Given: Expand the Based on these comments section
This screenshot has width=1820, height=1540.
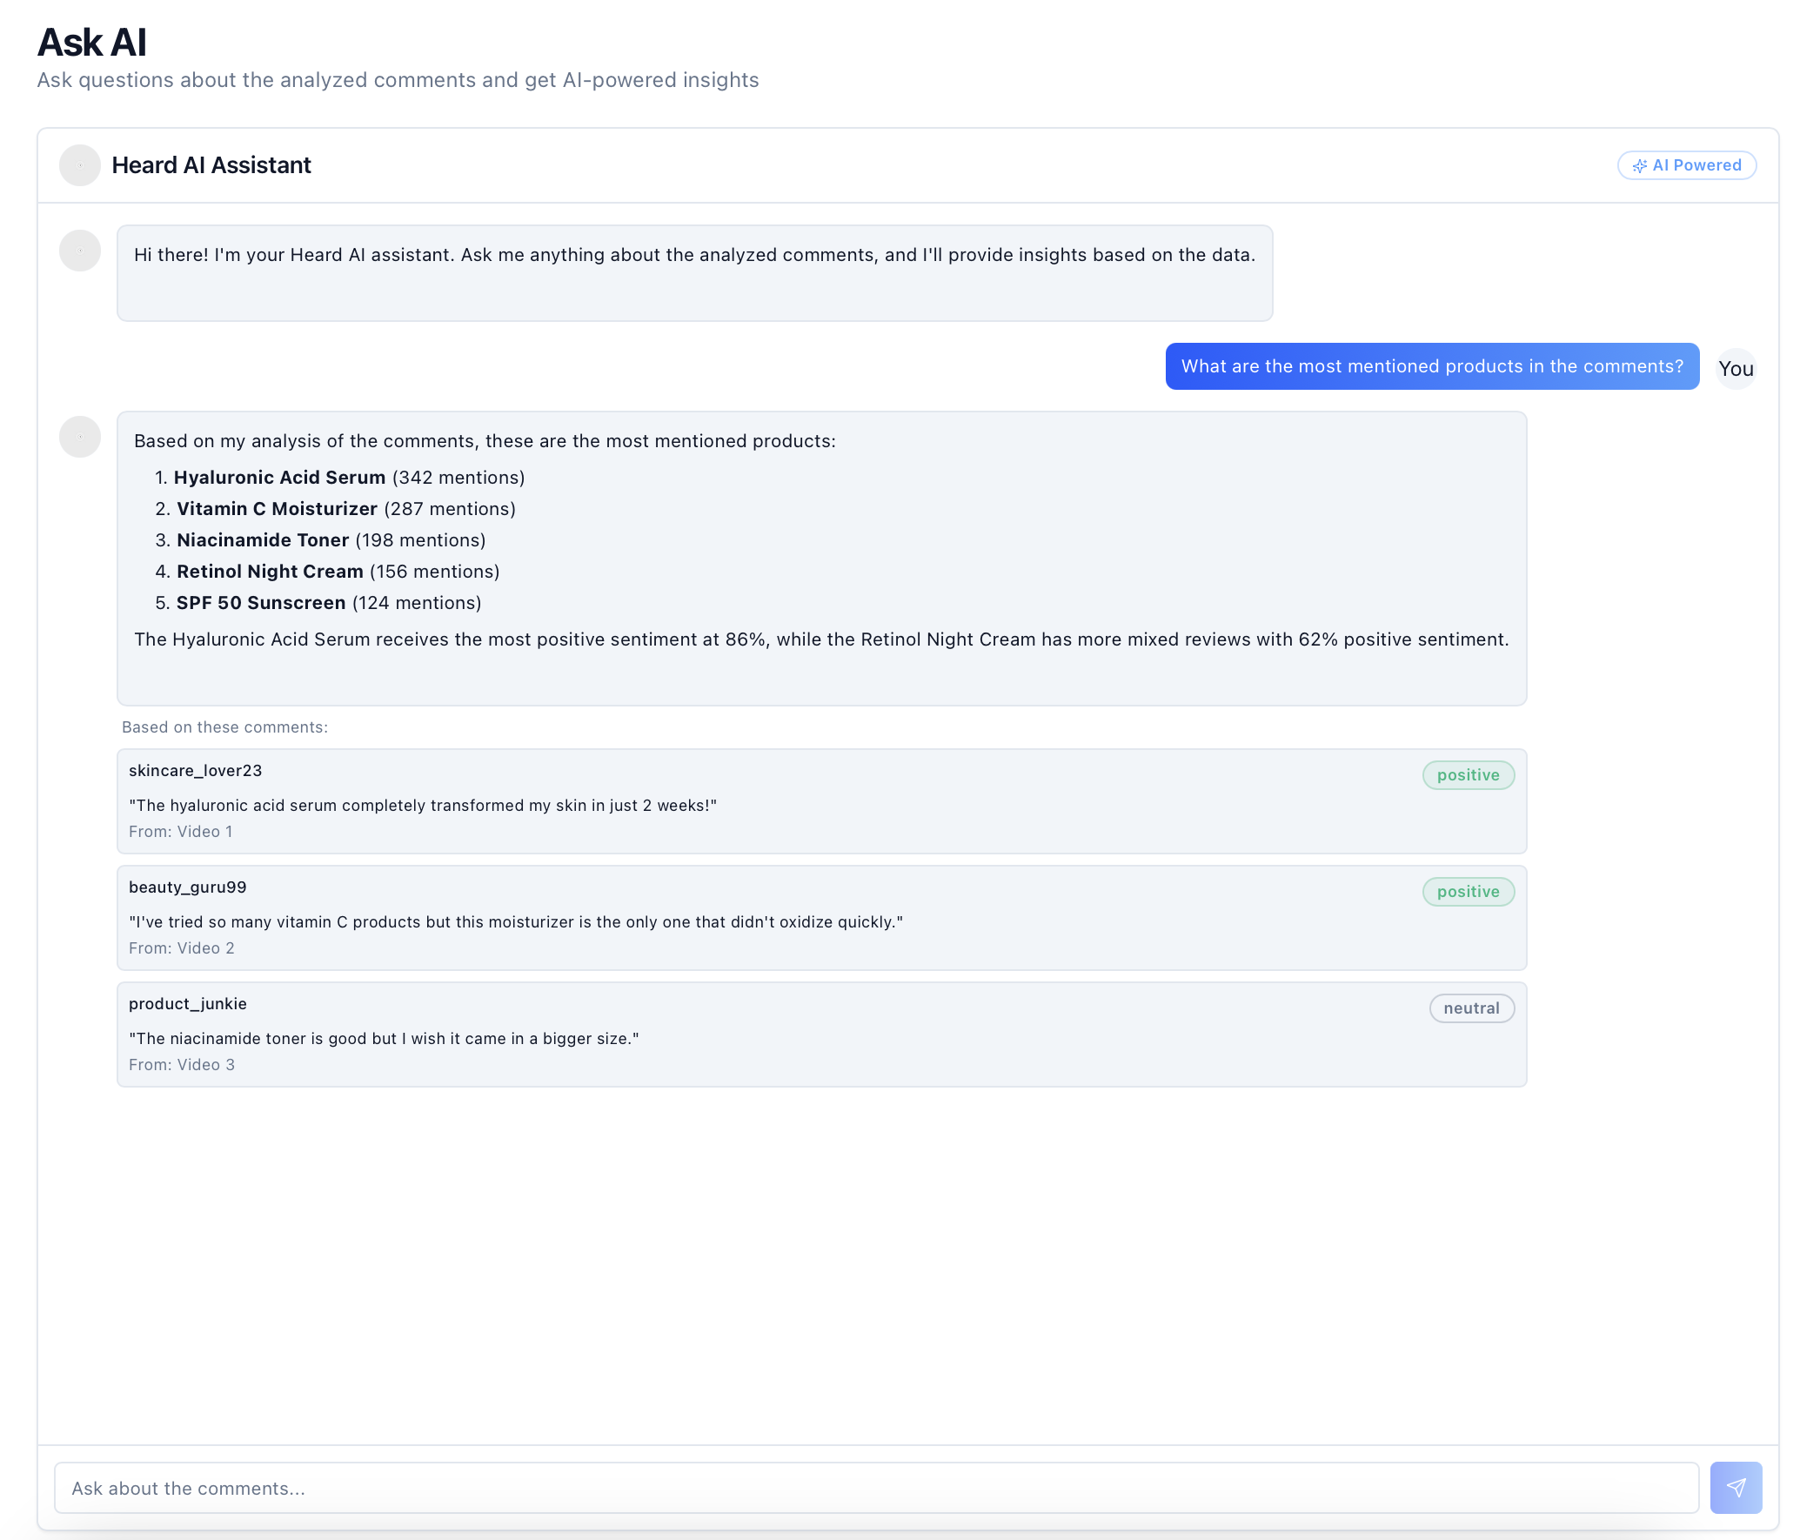Looking at the screenshot, I should click(x=224, y=726).
